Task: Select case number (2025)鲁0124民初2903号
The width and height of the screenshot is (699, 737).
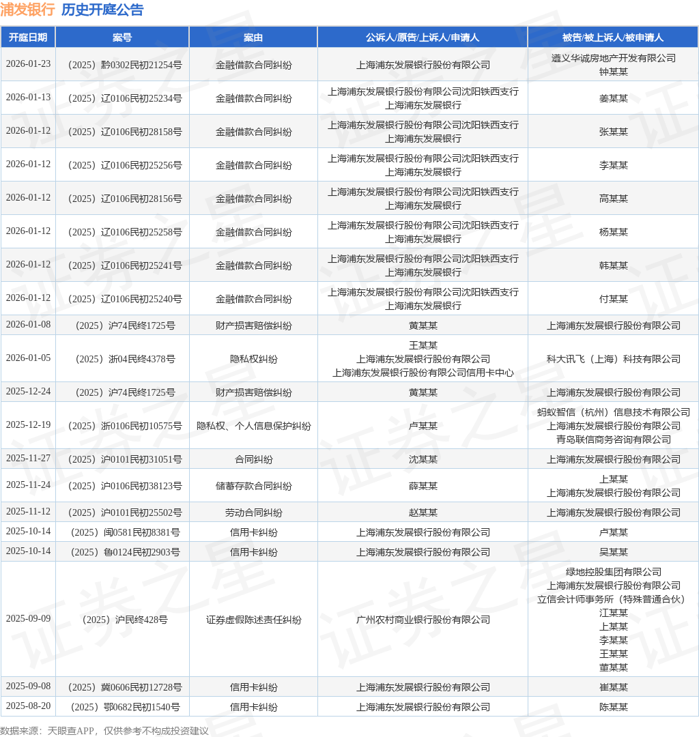Action: click(125, 552)
